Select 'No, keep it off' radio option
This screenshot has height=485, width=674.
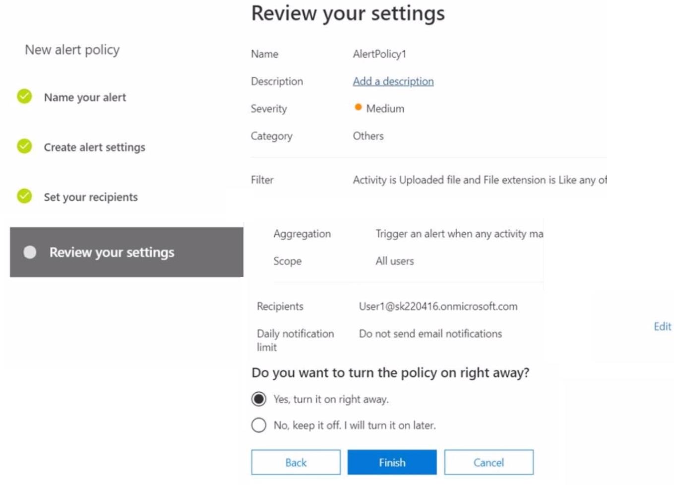point(259,425)
